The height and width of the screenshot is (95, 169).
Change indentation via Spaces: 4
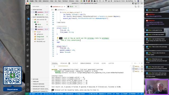tap(102, 94)
